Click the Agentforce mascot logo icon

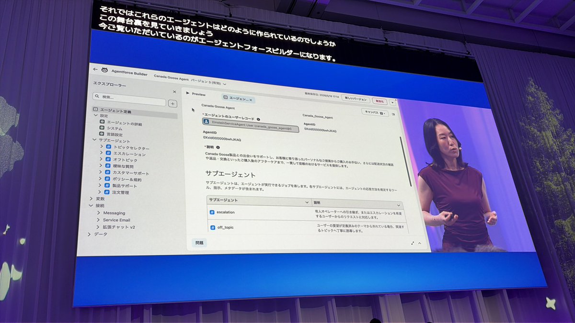(105, 70)
